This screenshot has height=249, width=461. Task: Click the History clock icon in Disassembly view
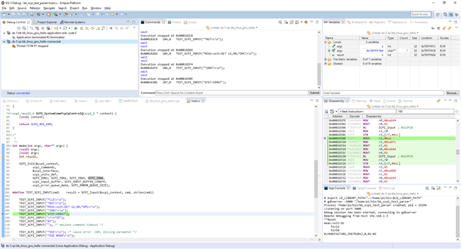pos(332,112)
